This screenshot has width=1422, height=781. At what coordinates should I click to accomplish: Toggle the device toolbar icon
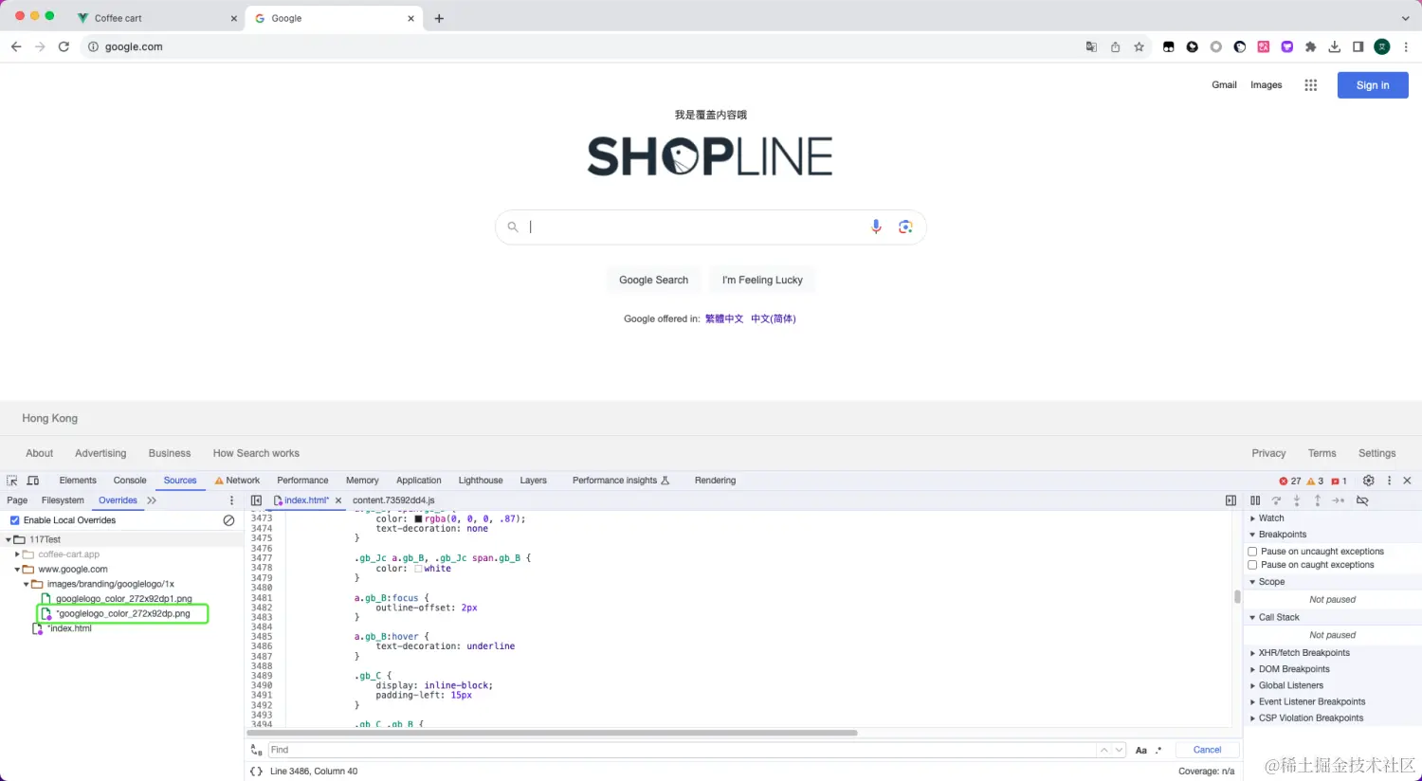(33, 481)
